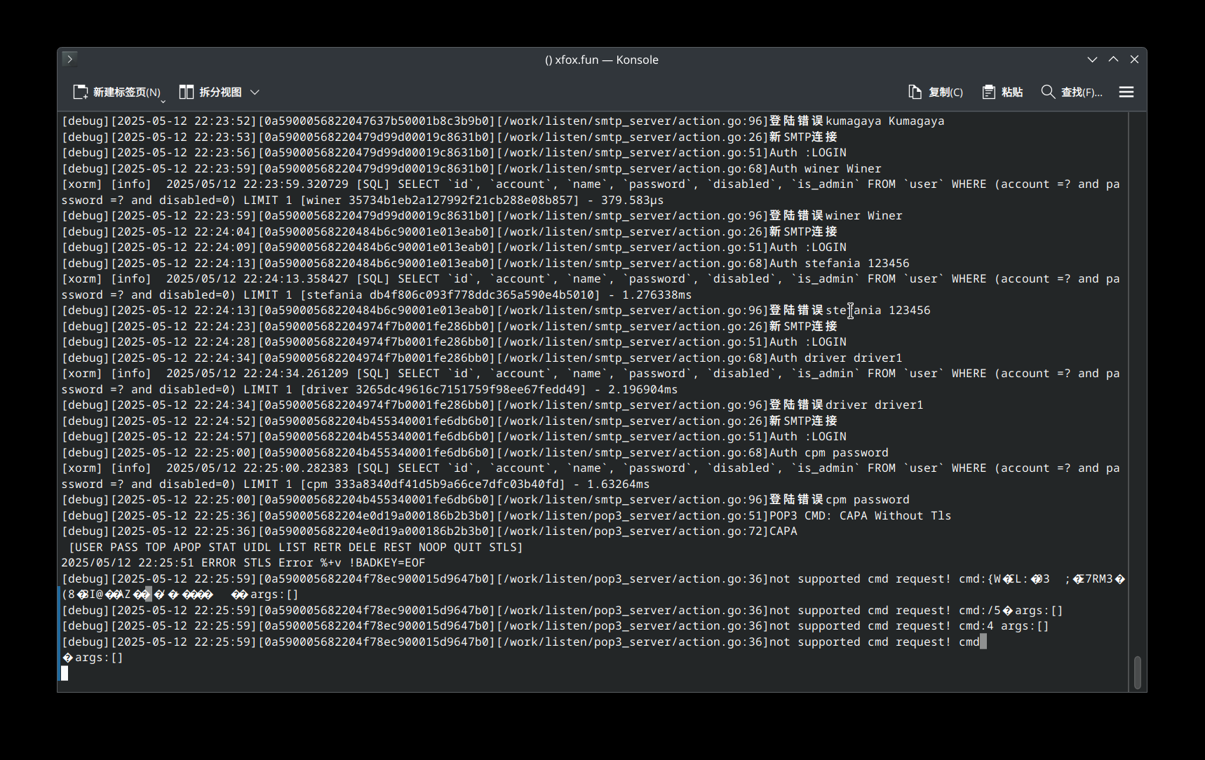The width and height of the screenshot is (1205, 760).
Task: Click the terminal icon in title bar
Action: [x=69, y=59]
